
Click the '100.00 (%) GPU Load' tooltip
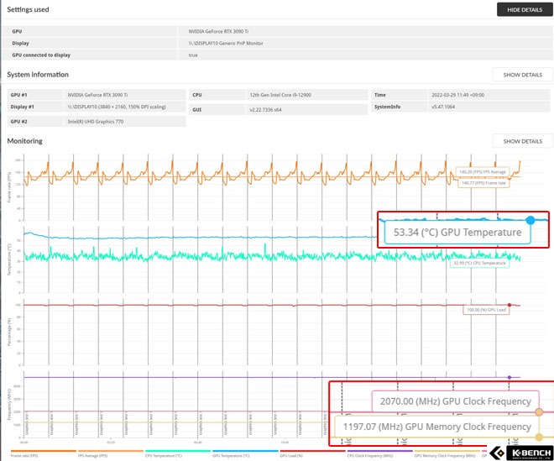[x=486, y=310]
